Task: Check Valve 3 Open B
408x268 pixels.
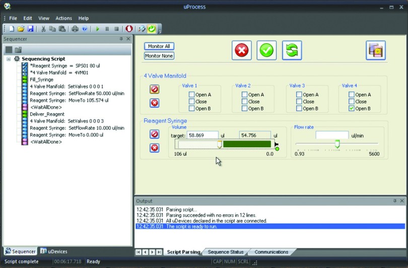Action: [x=299, y=108]
